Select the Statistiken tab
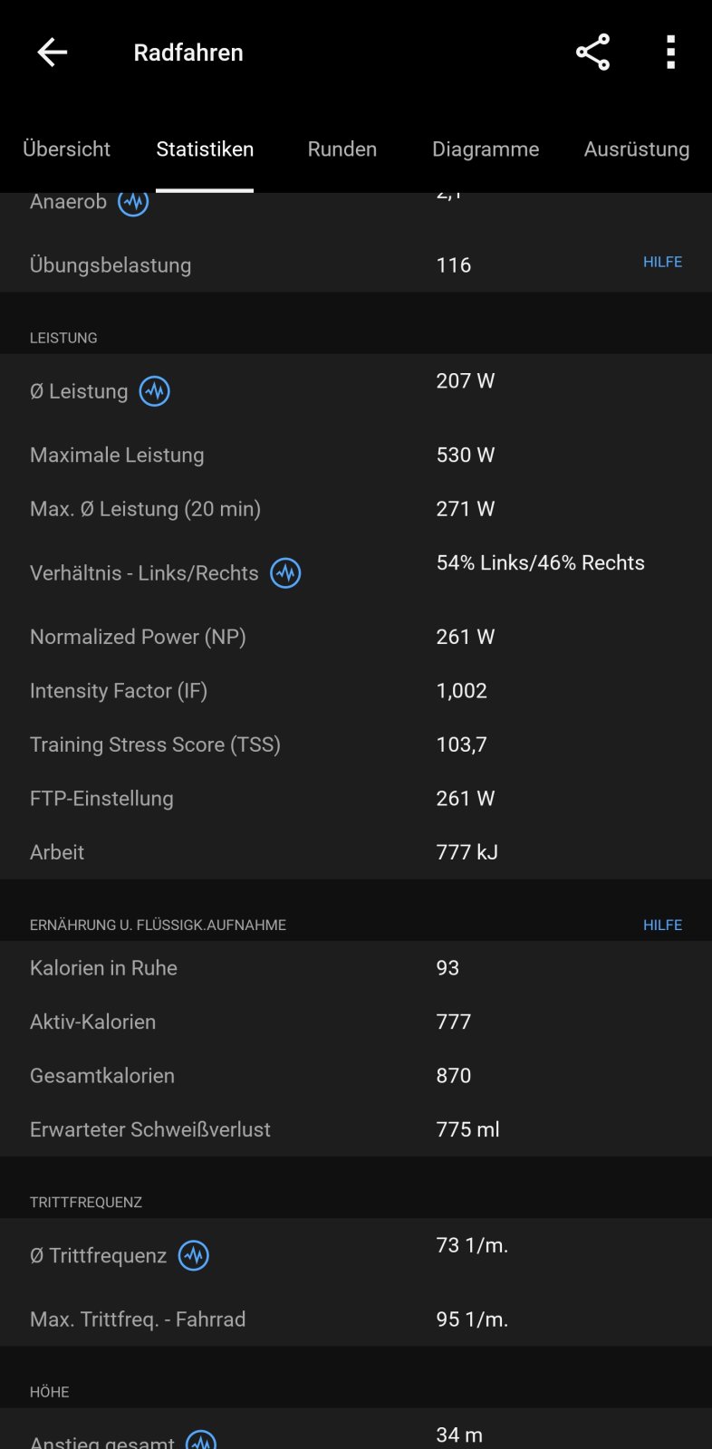The width and height of the screenshot is (712, 1449). coord(205,149)
